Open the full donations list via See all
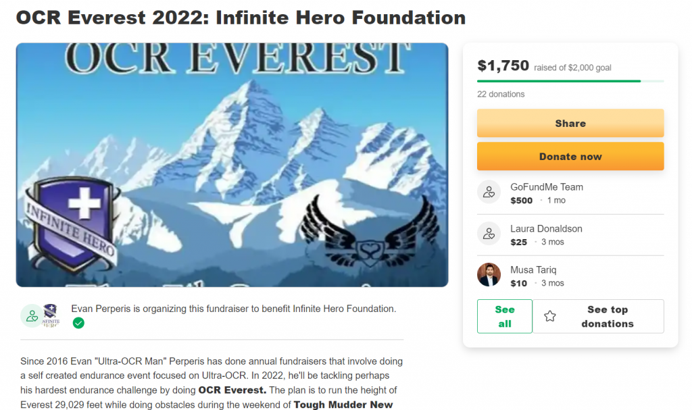This screenshot has width=692, height=410. 504,315
